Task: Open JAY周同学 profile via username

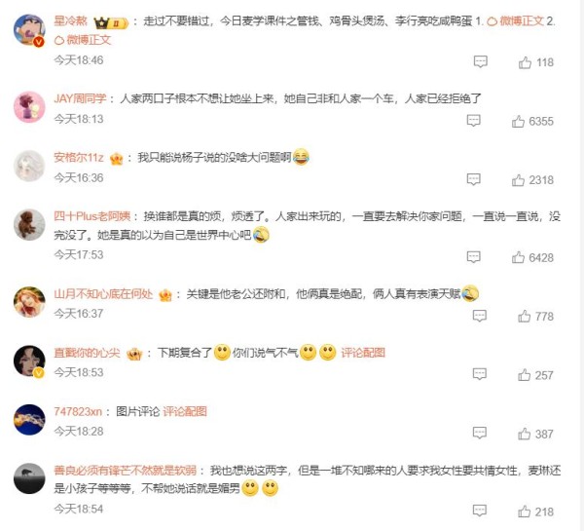Action: [80, 98]
